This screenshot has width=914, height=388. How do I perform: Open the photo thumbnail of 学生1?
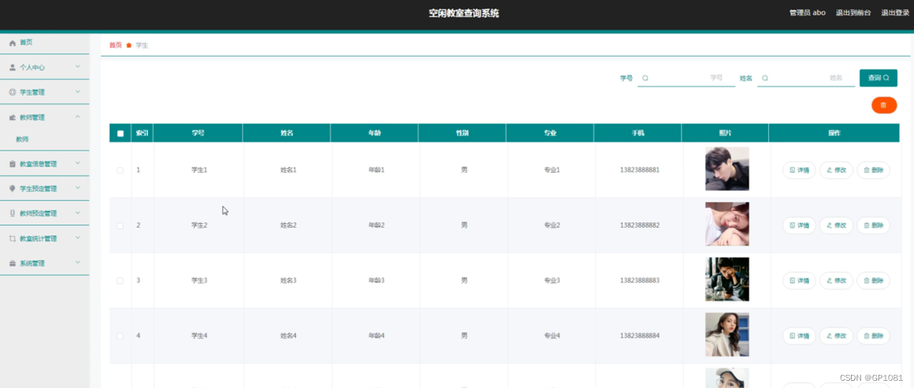pos(727,169)
